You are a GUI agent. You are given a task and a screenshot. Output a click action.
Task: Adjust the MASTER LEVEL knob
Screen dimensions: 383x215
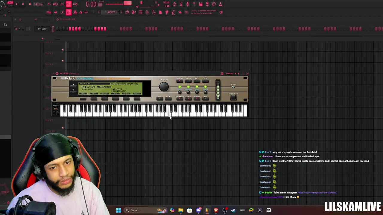tap(164, 87)
